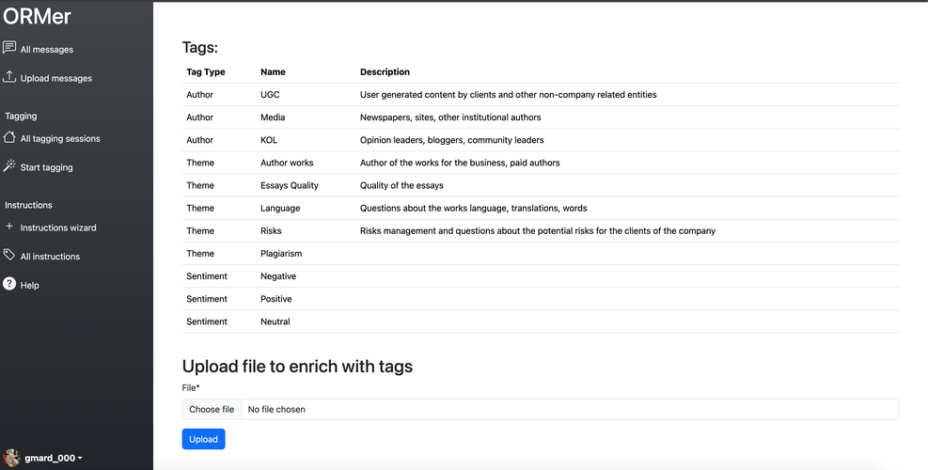Image resolution: width=928 pixels, height=470 pixels.
Task: Click the Upload messages arrow icon
Action: tap(9, 77)
